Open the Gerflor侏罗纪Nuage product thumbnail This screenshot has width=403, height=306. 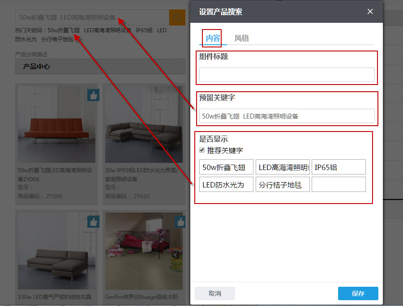(143, 251)
